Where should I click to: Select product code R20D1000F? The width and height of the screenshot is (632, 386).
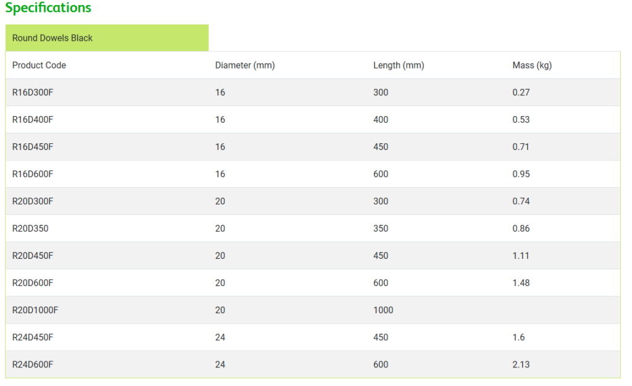(x=35, y=310)
